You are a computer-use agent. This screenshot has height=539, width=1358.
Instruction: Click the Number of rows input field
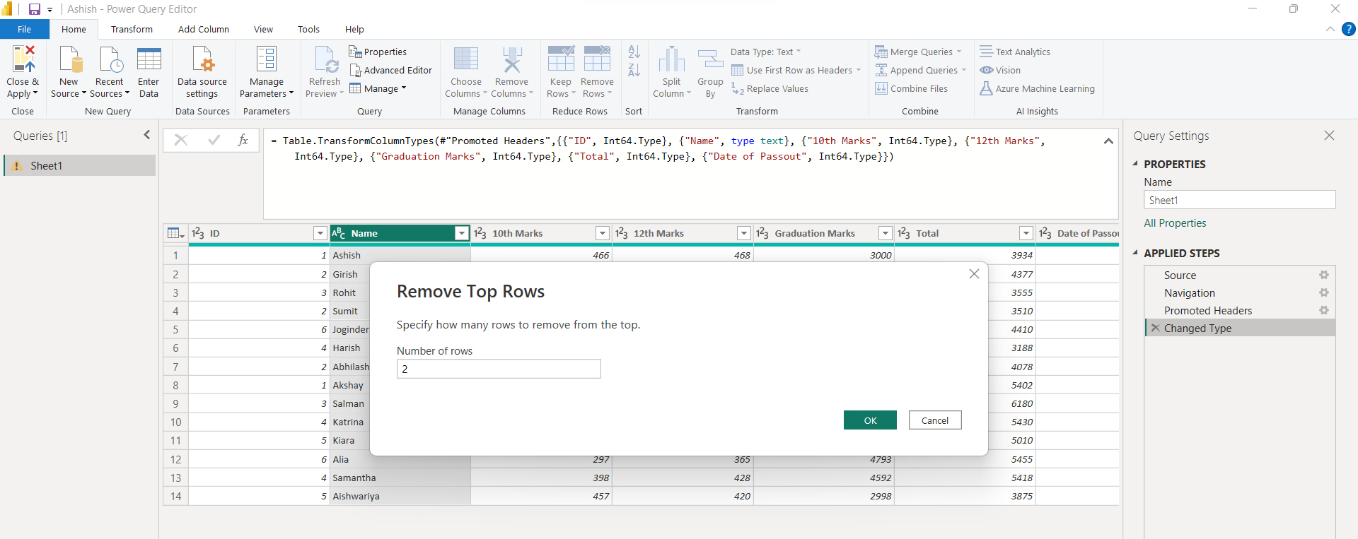(498, 369)
